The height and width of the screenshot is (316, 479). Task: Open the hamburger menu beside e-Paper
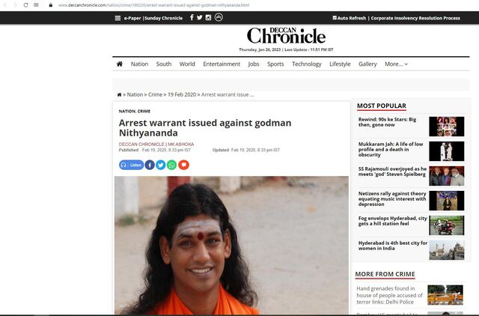click(118, 18)
